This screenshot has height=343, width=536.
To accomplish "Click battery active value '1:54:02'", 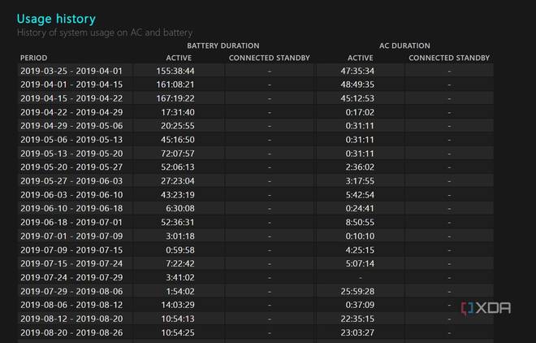I will [x=180, y=291].
